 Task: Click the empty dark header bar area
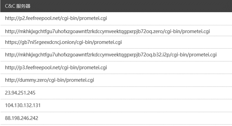pos(134,6)
